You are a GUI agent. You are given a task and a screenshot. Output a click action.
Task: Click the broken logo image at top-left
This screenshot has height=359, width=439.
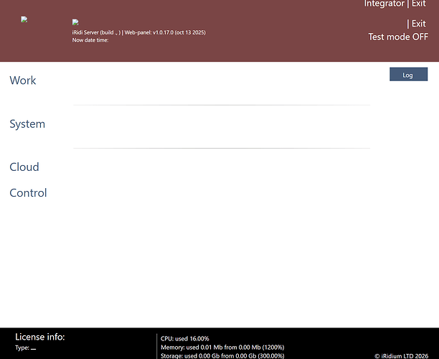click(24, 20)
